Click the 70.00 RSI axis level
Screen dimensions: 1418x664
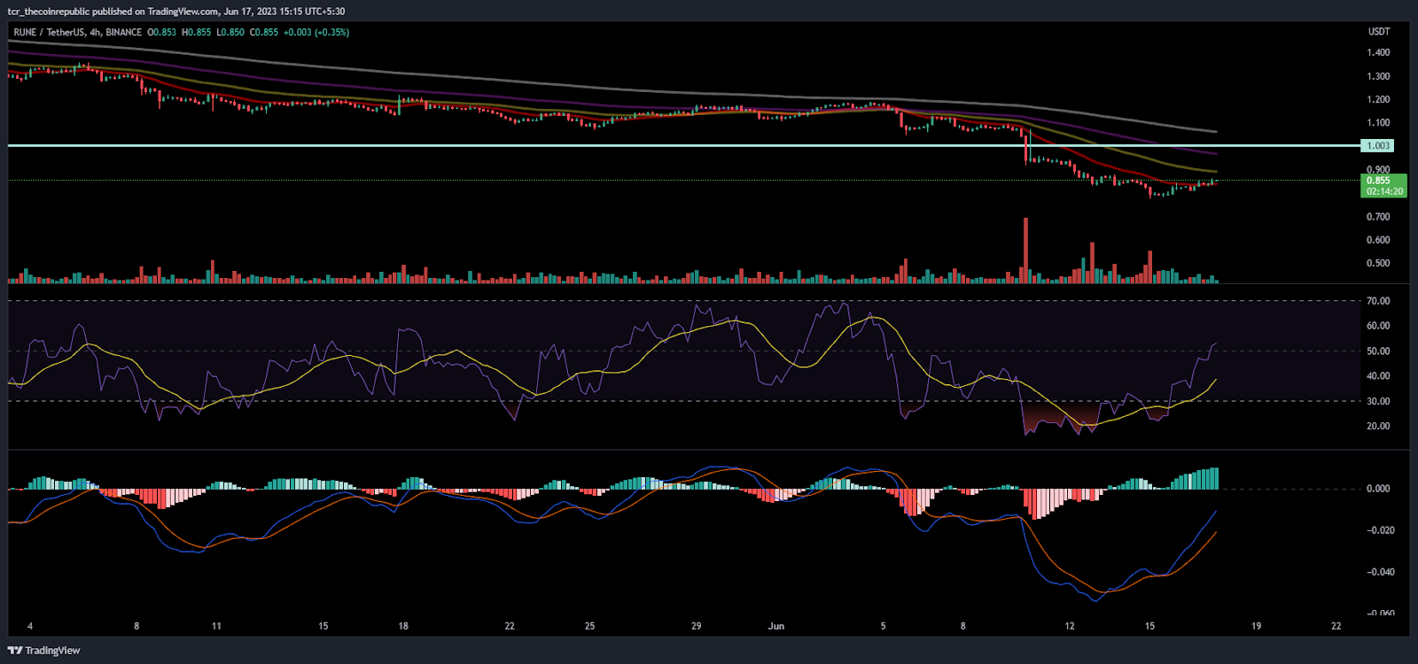(x=1378, y=301)
